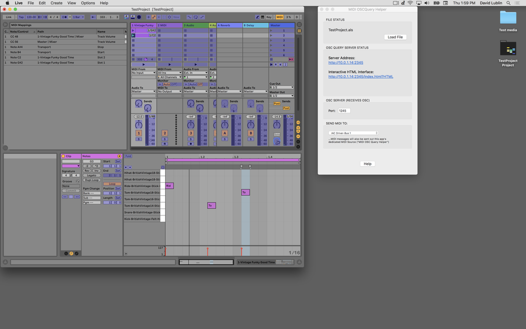
Task: Activate Draw Mode pencil icon
Action: click(257, 17)
